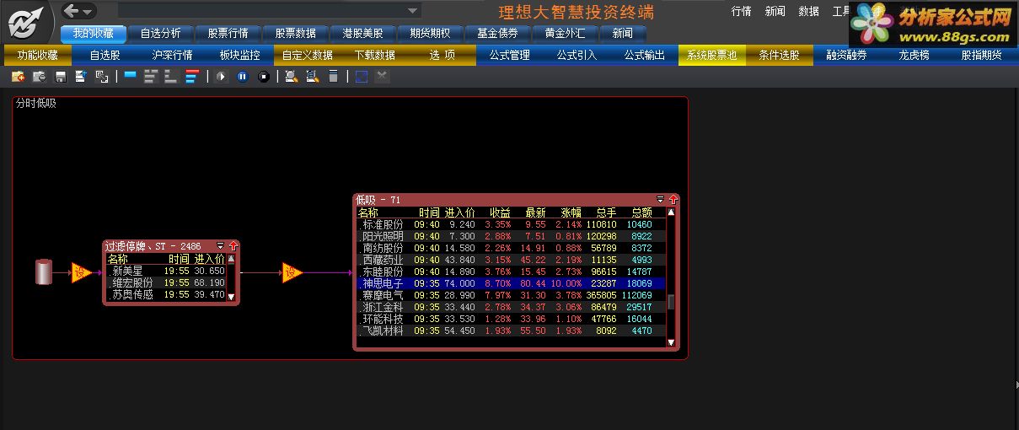Click 条件选股 button

[780, 56]
